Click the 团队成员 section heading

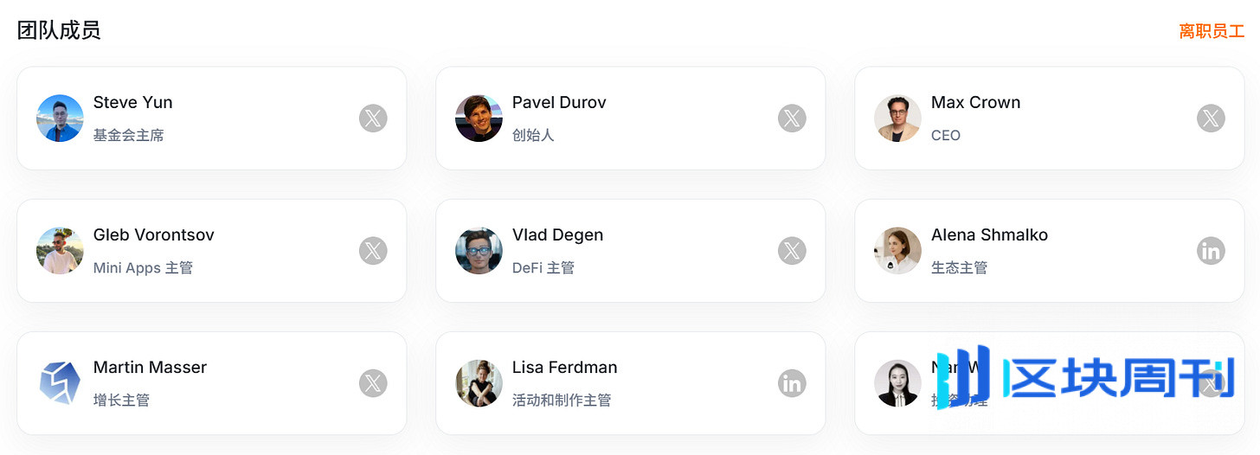click(59, 30)
